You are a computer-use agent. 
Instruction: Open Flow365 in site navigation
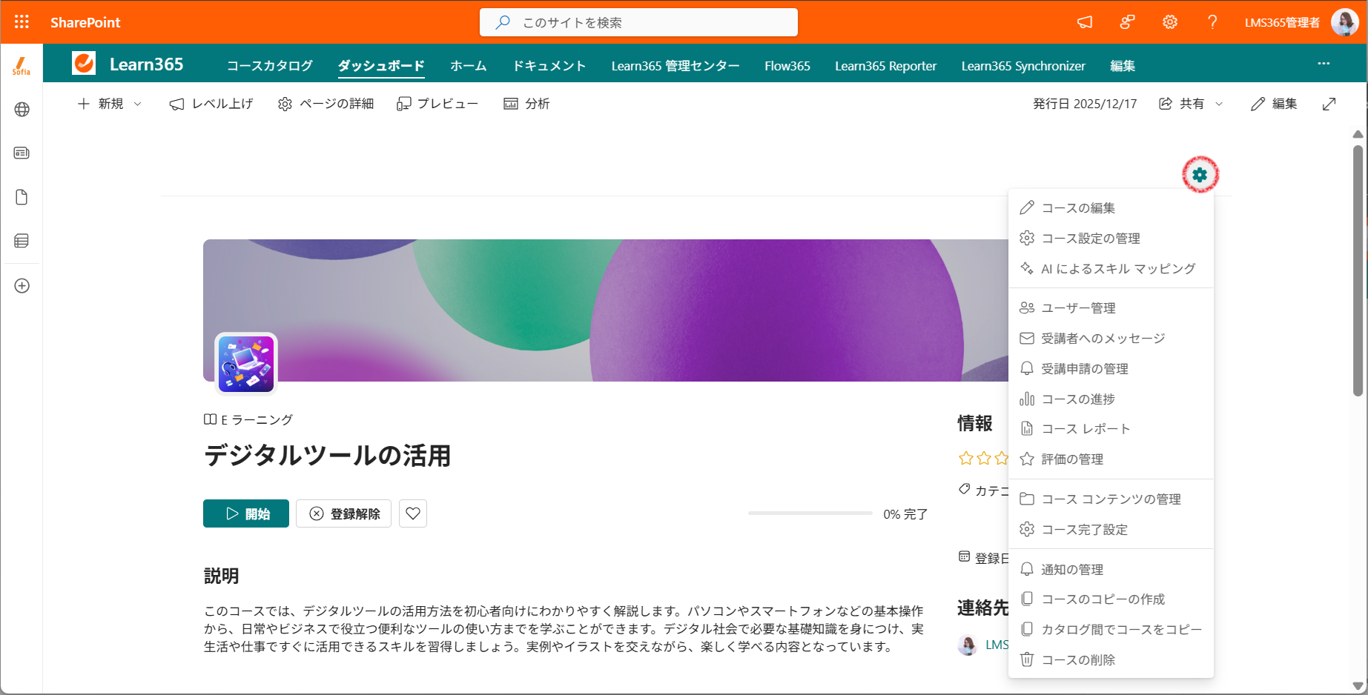(787, 66)
